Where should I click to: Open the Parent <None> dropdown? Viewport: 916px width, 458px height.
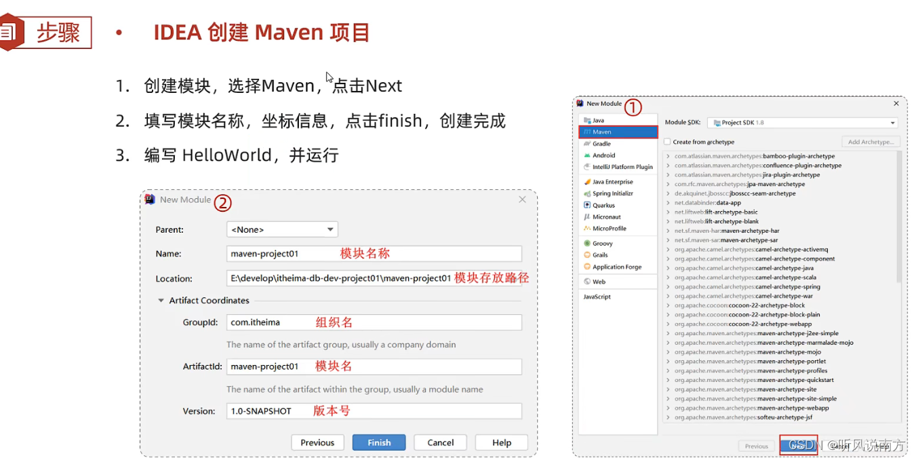click(x=282, y=229)
